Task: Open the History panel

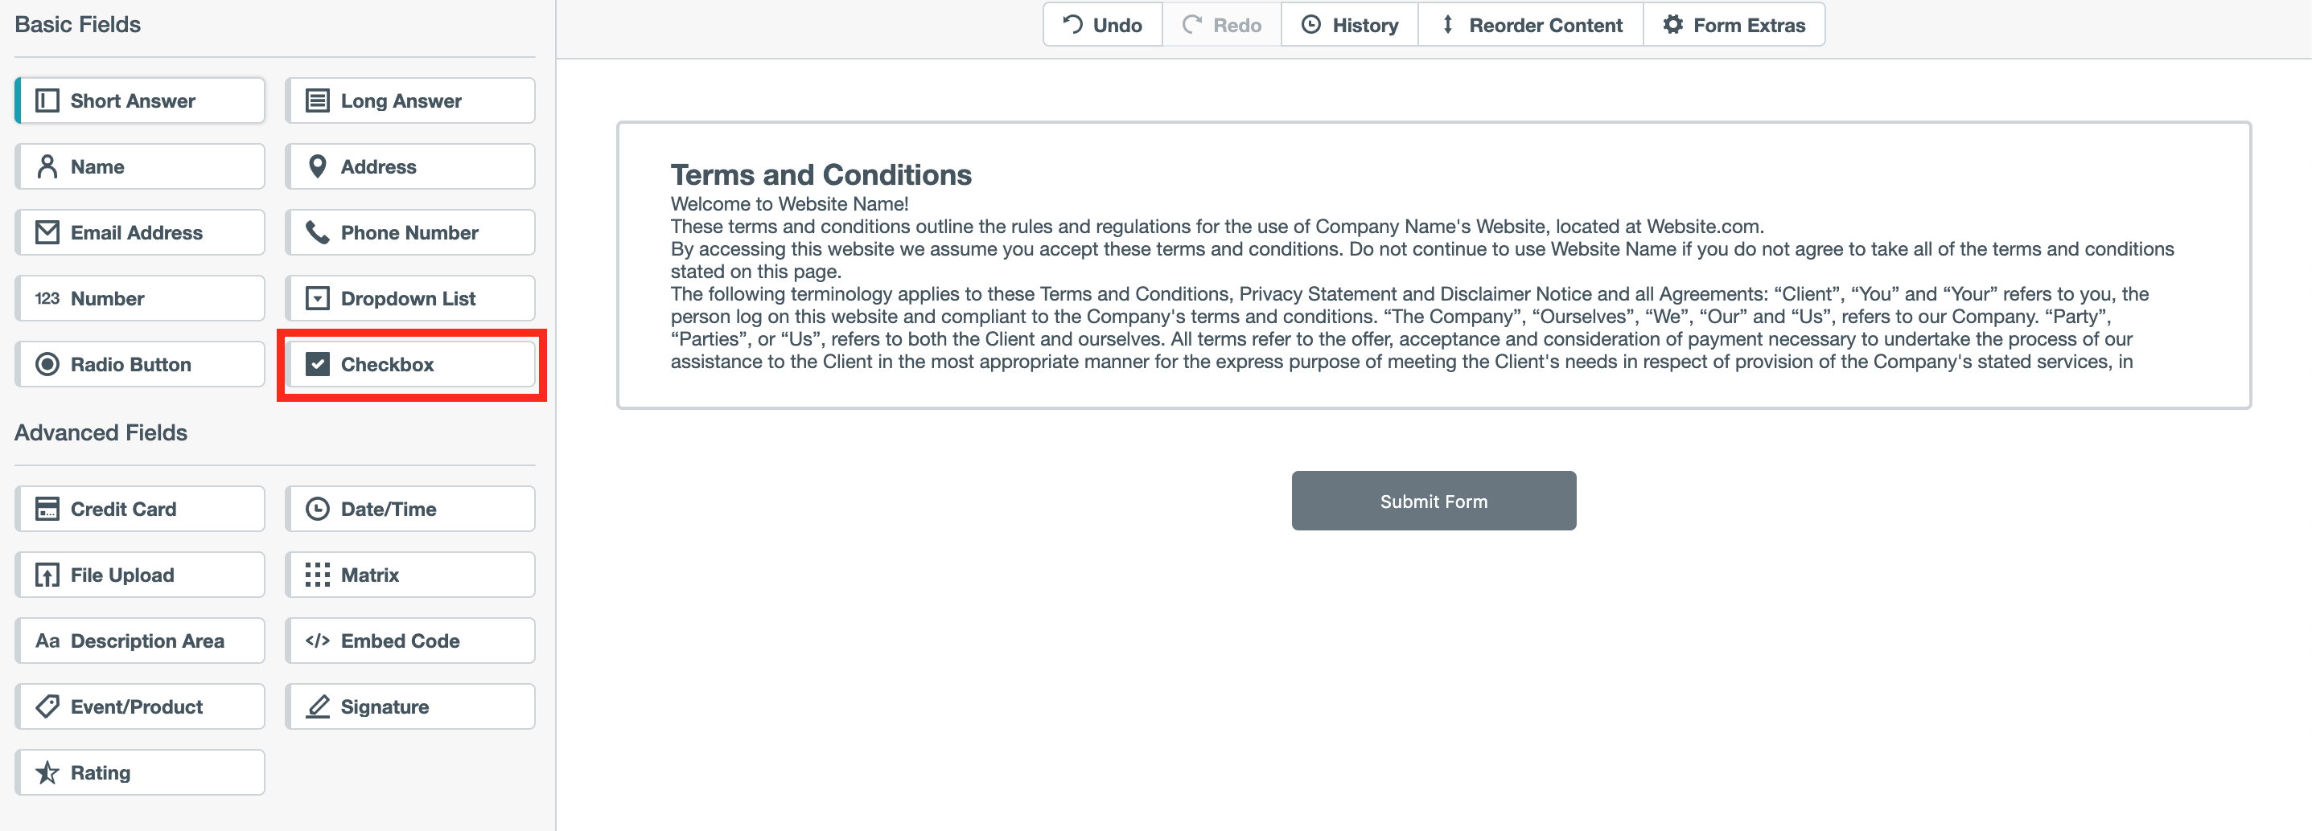Action: coord(1349,25)
